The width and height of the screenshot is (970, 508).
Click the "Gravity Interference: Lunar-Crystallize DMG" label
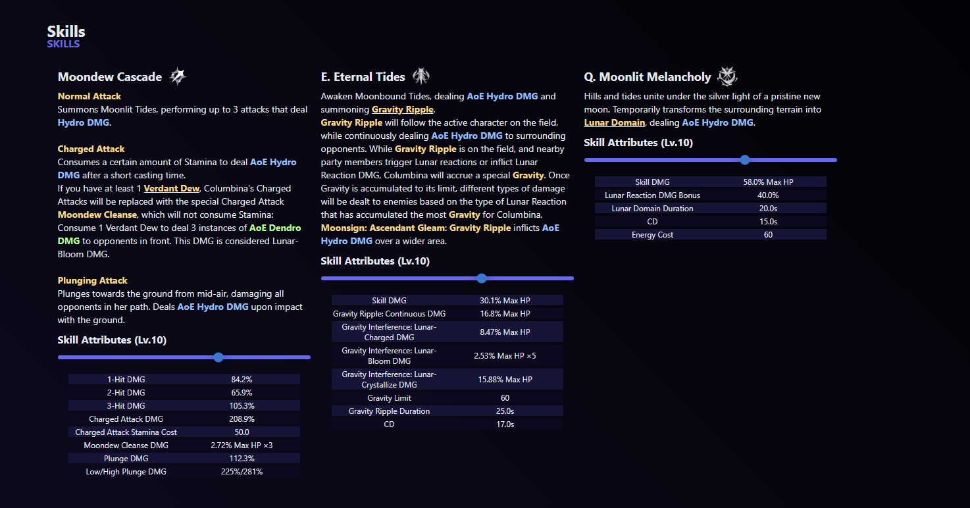(x=390, y=380)
